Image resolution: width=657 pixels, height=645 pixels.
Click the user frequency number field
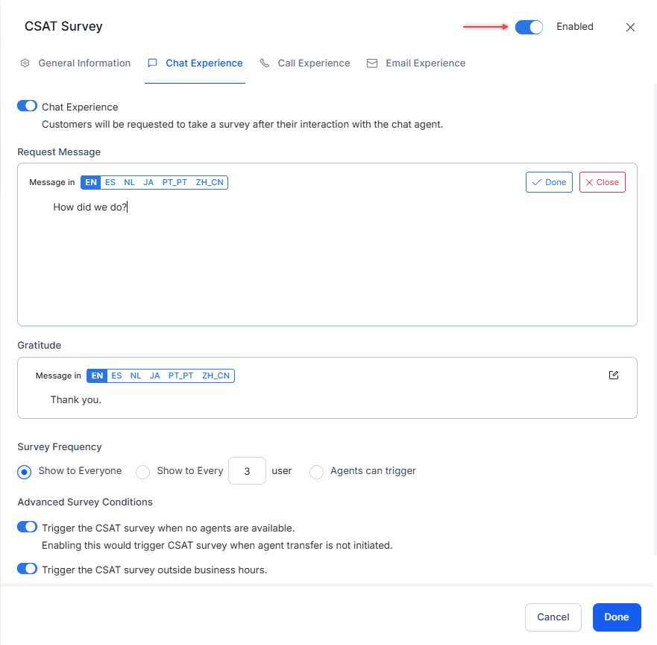(x=247, y=472)
